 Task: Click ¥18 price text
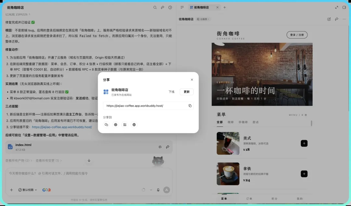[246, 149]
